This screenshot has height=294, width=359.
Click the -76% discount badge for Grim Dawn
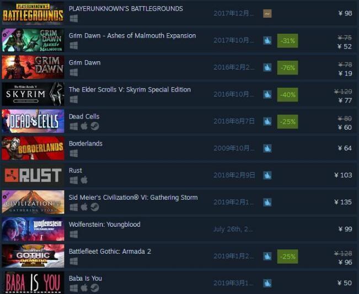pos(287,68)
